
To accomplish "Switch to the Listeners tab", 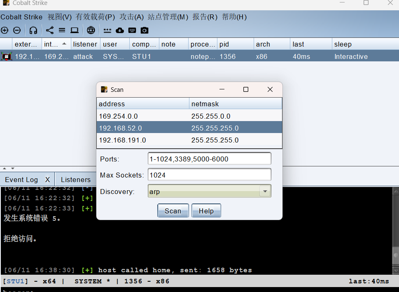I will point(76,180).
